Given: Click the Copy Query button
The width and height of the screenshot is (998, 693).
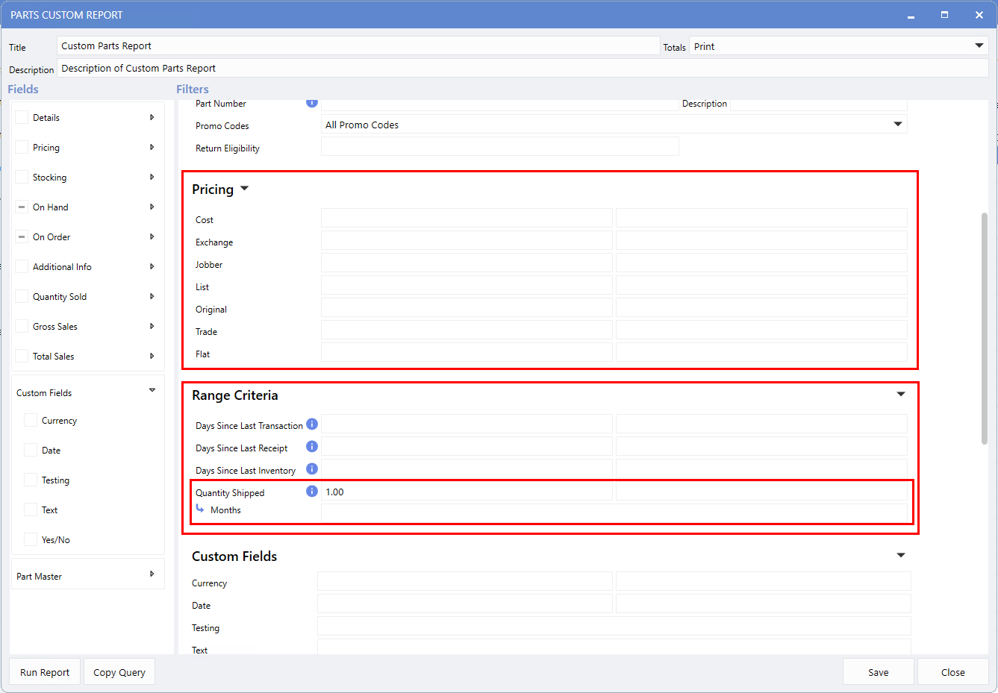Looking at the screenshot, I should click(119, 672).
